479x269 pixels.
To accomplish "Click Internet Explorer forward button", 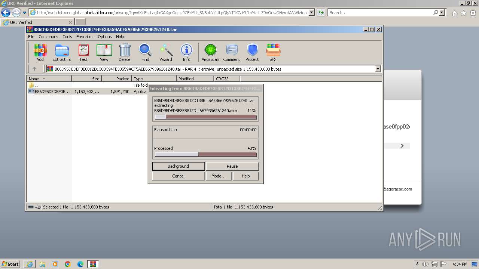I will click(x=16, y=13).
